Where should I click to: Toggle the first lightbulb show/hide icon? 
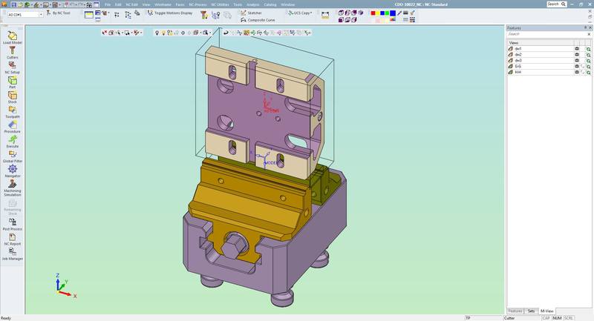(157, 33)
